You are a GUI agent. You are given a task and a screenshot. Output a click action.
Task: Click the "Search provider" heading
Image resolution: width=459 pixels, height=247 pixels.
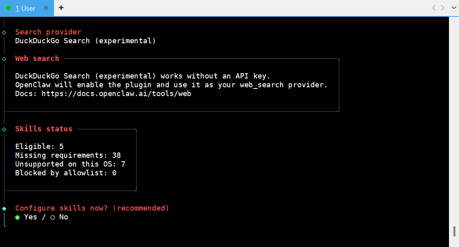point(48,32)
